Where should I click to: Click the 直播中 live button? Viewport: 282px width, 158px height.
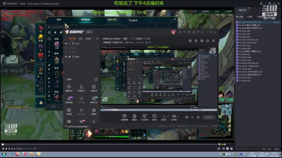pyautogui.click(x=209, y=117)
